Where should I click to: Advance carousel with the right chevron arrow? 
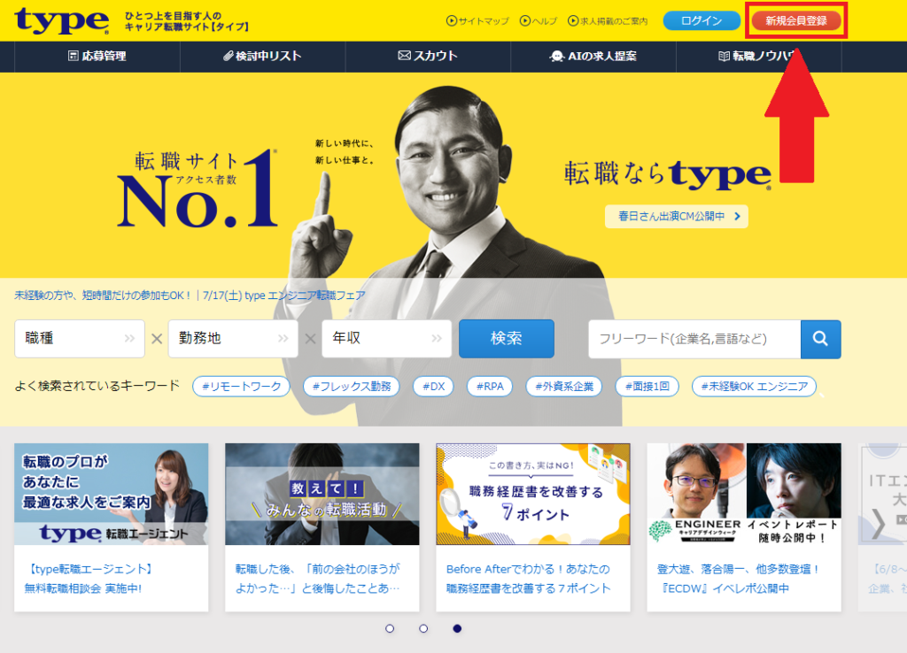point(878,524)
